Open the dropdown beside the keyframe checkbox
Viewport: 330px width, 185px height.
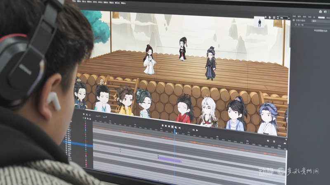309,20
